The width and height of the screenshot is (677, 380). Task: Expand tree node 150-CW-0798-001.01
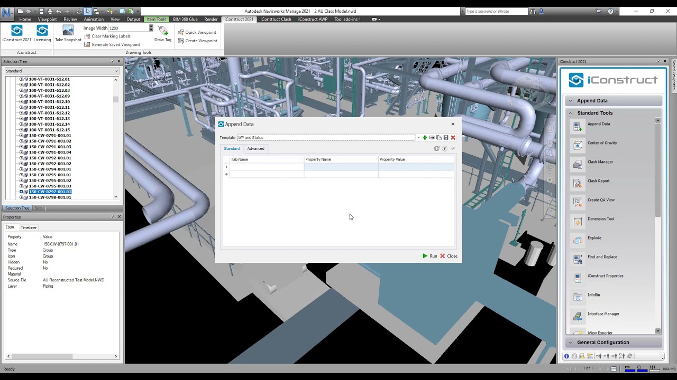point(21,197)
